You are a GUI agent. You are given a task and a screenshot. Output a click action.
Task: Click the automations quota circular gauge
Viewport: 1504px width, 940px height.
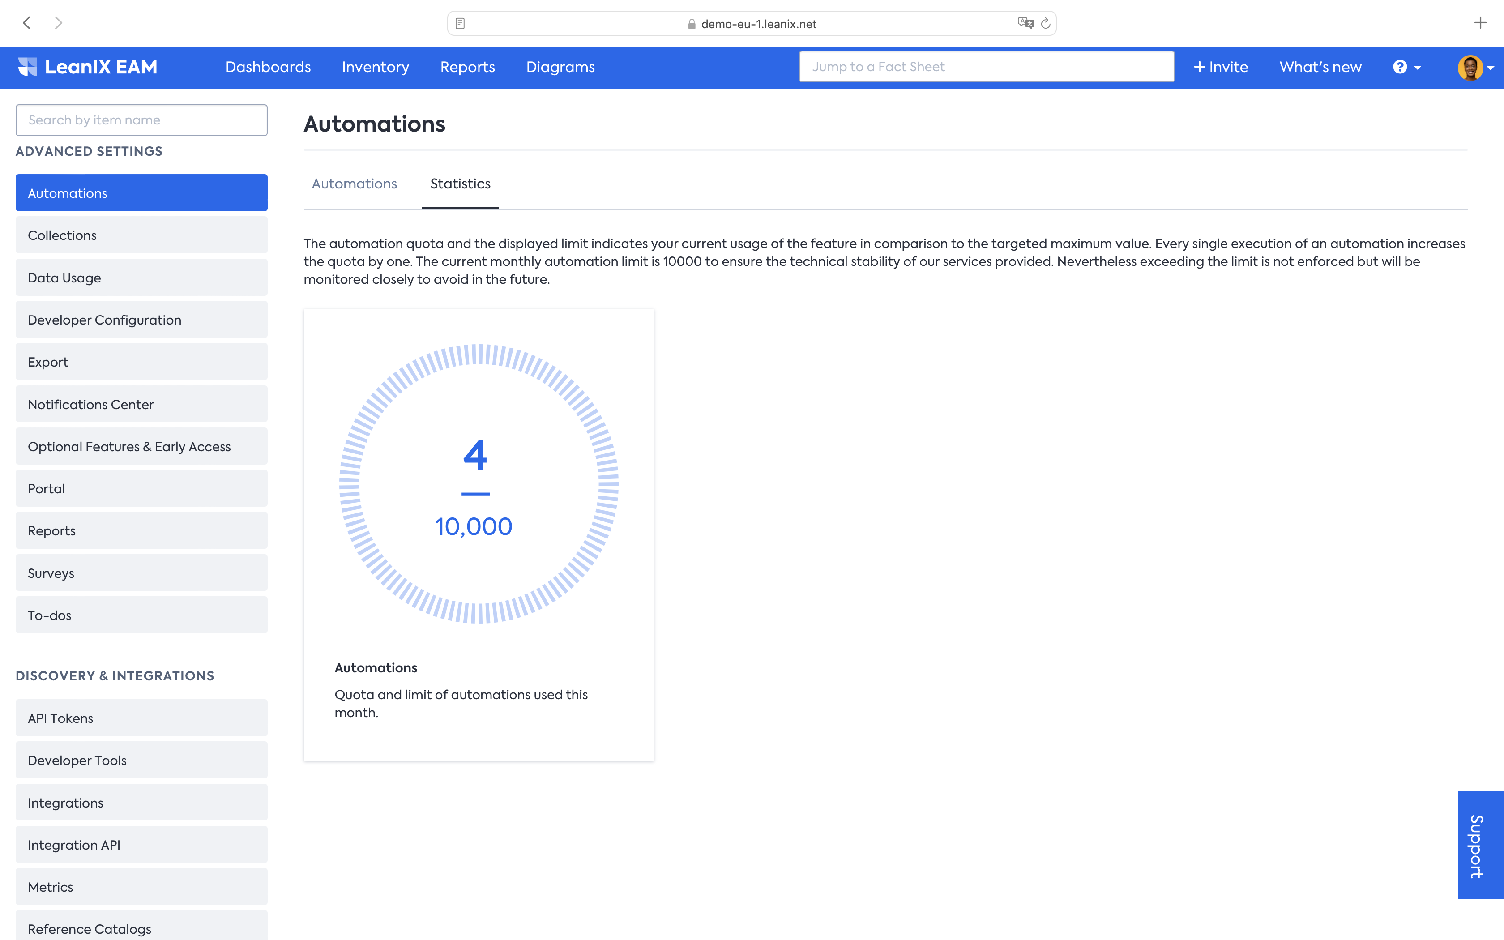click(x=479, y=484)
